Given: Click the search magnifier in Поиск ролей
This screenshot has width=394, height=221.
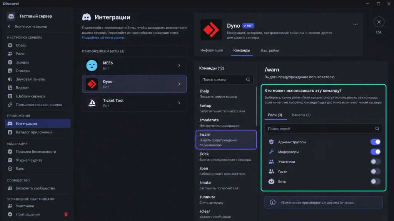Looking at the screenshot, I should 377,129.
